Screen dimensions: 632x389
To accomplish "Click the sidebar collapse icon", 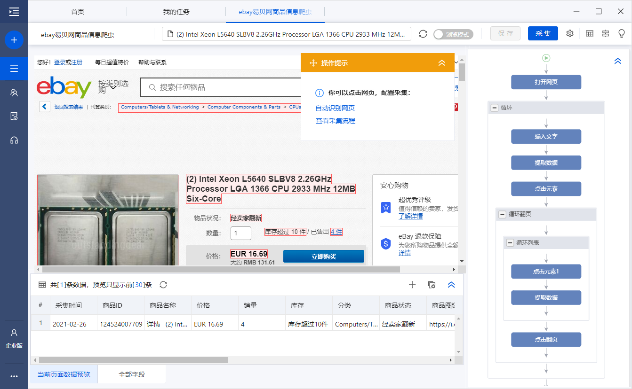I will coord(14,12).
